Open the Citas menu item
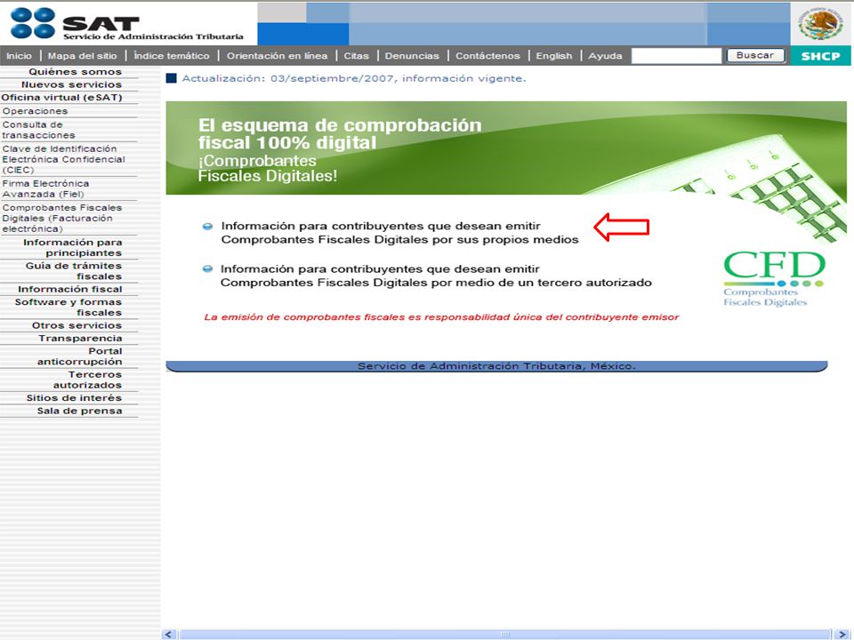Image resolution: width=854 pixels, height=640 pixels. click(x=356, y=55)
